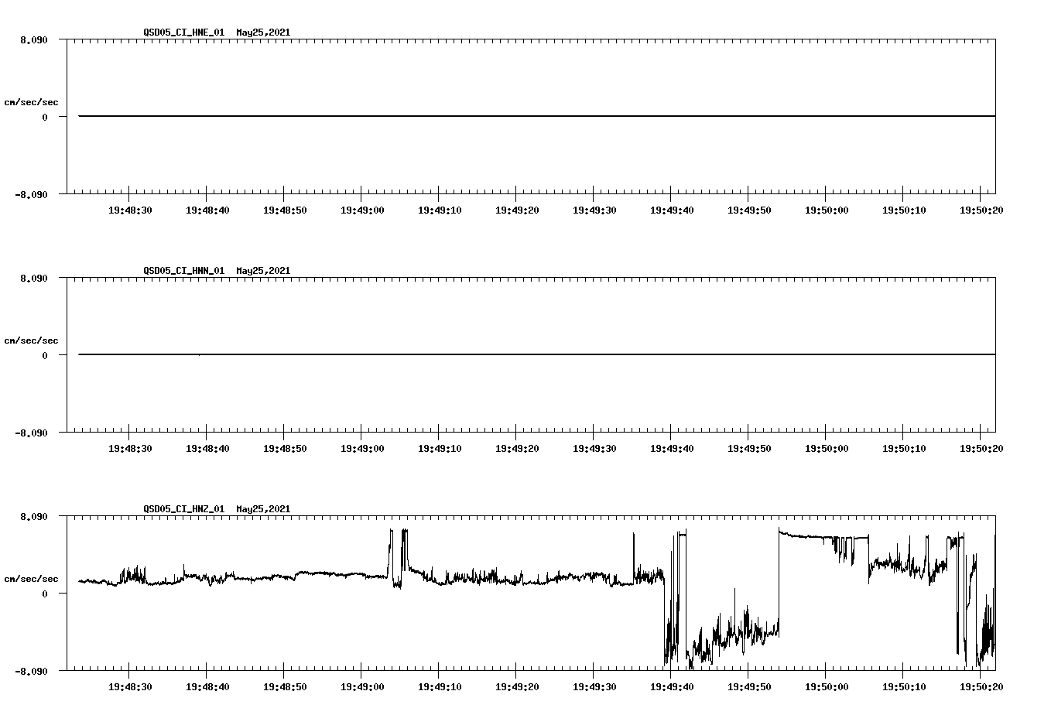
Task: Click the zero baseline value of the HNN plot
Action: 46,355
